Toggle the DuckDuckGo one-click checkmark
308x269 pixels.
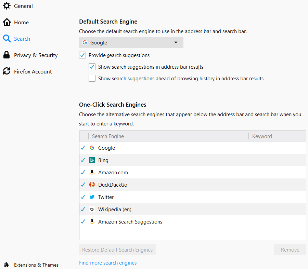point(83,185)
